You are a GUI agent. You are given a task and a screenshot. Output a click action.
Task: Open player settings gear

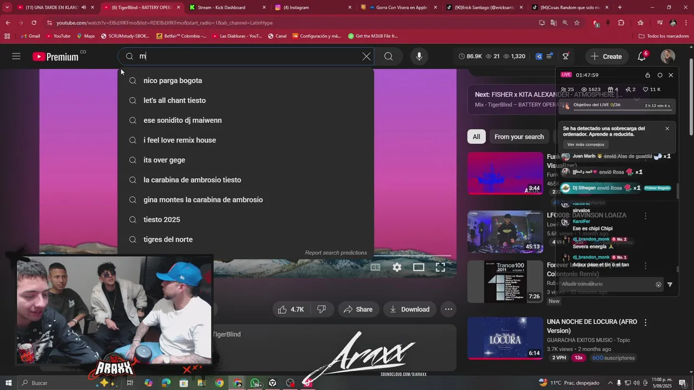(x=397, y=267)
